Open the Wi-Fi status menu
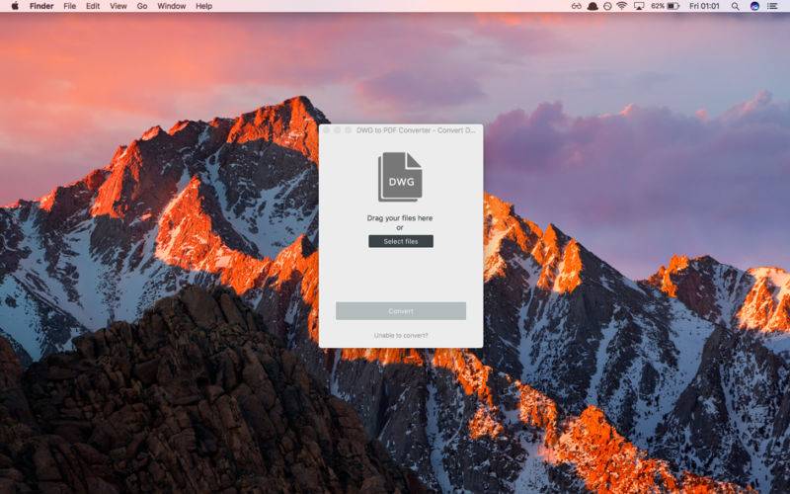790x494 pixels. click(x=622, y=6)
